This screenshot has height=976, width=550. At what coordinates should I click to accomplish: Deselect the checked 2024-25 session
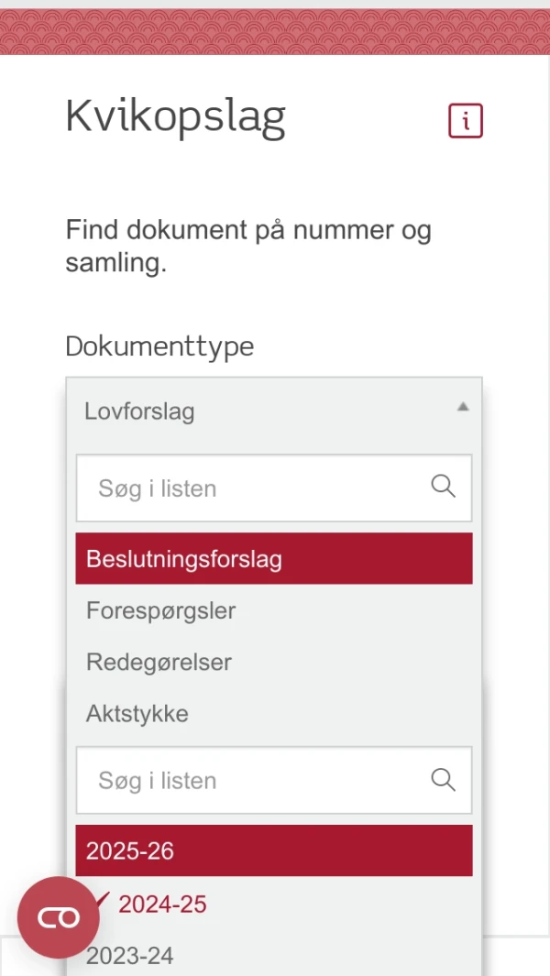[x=162, y=904]
